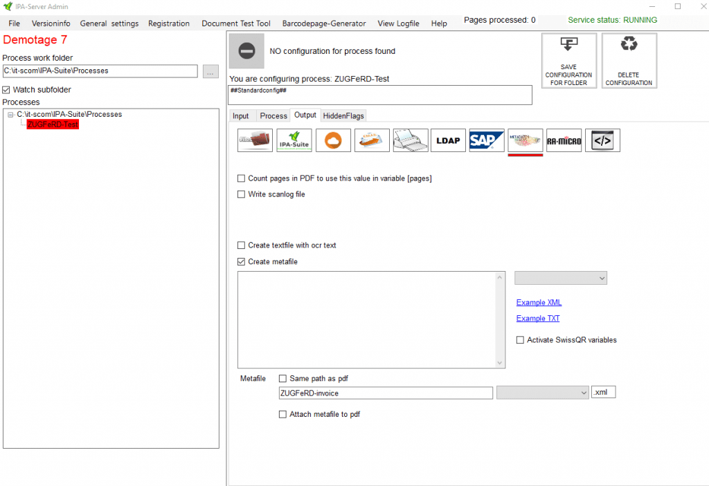Open the LDAP output settings

point(449,140)
